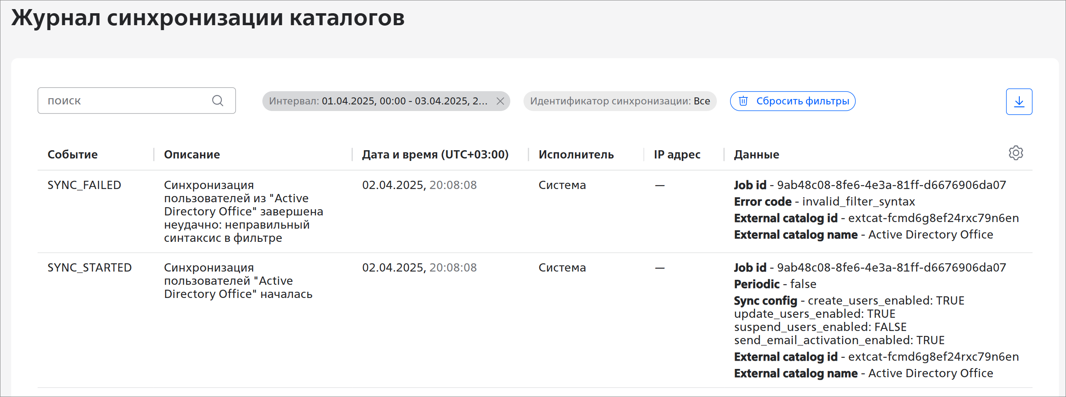Select the SYNC_FAILED event row
This screenshot has height=397, width=1066.
click(x=535, y=211)
